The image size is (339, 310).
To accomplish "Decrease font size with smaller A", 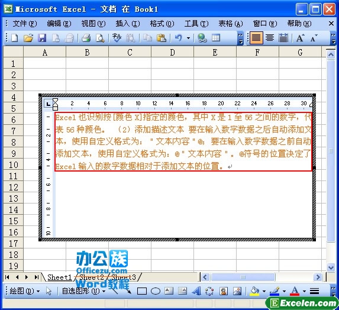I will point(314,38).
